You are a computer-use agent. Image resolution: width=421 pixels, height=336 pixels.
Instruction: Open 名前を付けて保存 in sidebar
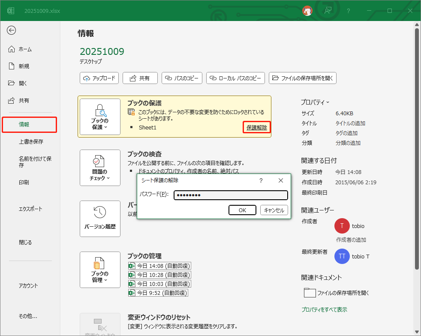pyautogui.click(x=35, y=162)
